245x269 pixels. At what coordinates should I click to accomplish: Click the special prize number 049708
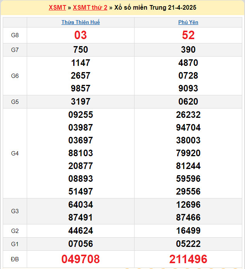click(x=81, y=259)
